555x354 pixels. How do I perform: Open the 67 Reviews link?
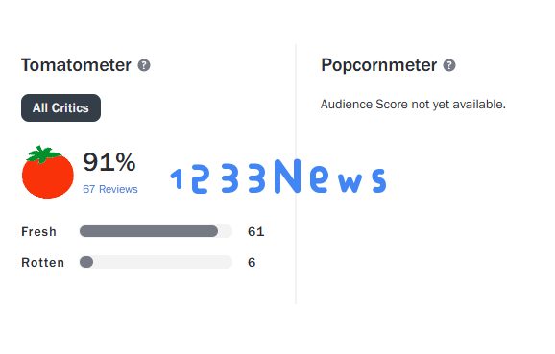click(110, 189)
